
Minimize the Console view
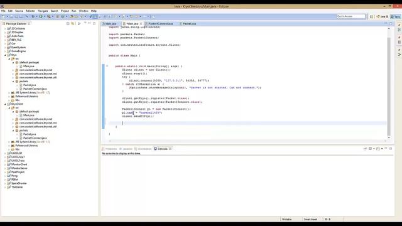click(386, 149)
